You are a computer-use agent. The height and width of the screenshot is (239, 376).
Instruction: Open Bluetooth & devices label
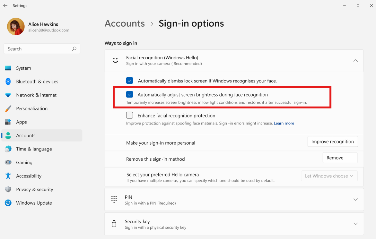point(37,81)
